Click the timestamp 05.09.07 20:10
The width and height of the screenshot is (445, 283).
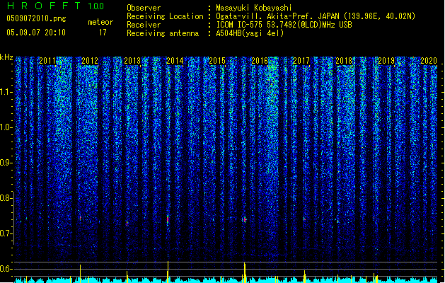pyautogui.click(x=36, y=33)
